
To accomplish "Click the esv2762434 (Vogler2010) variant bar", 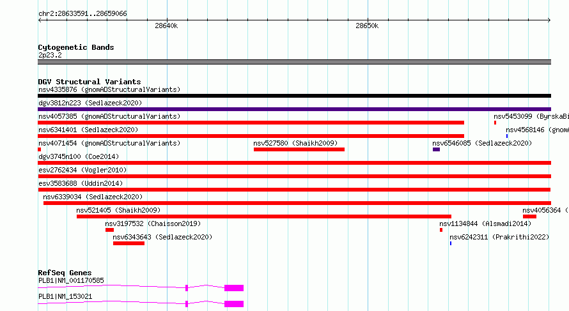I will pyautogui.click(x=294, y=176).
